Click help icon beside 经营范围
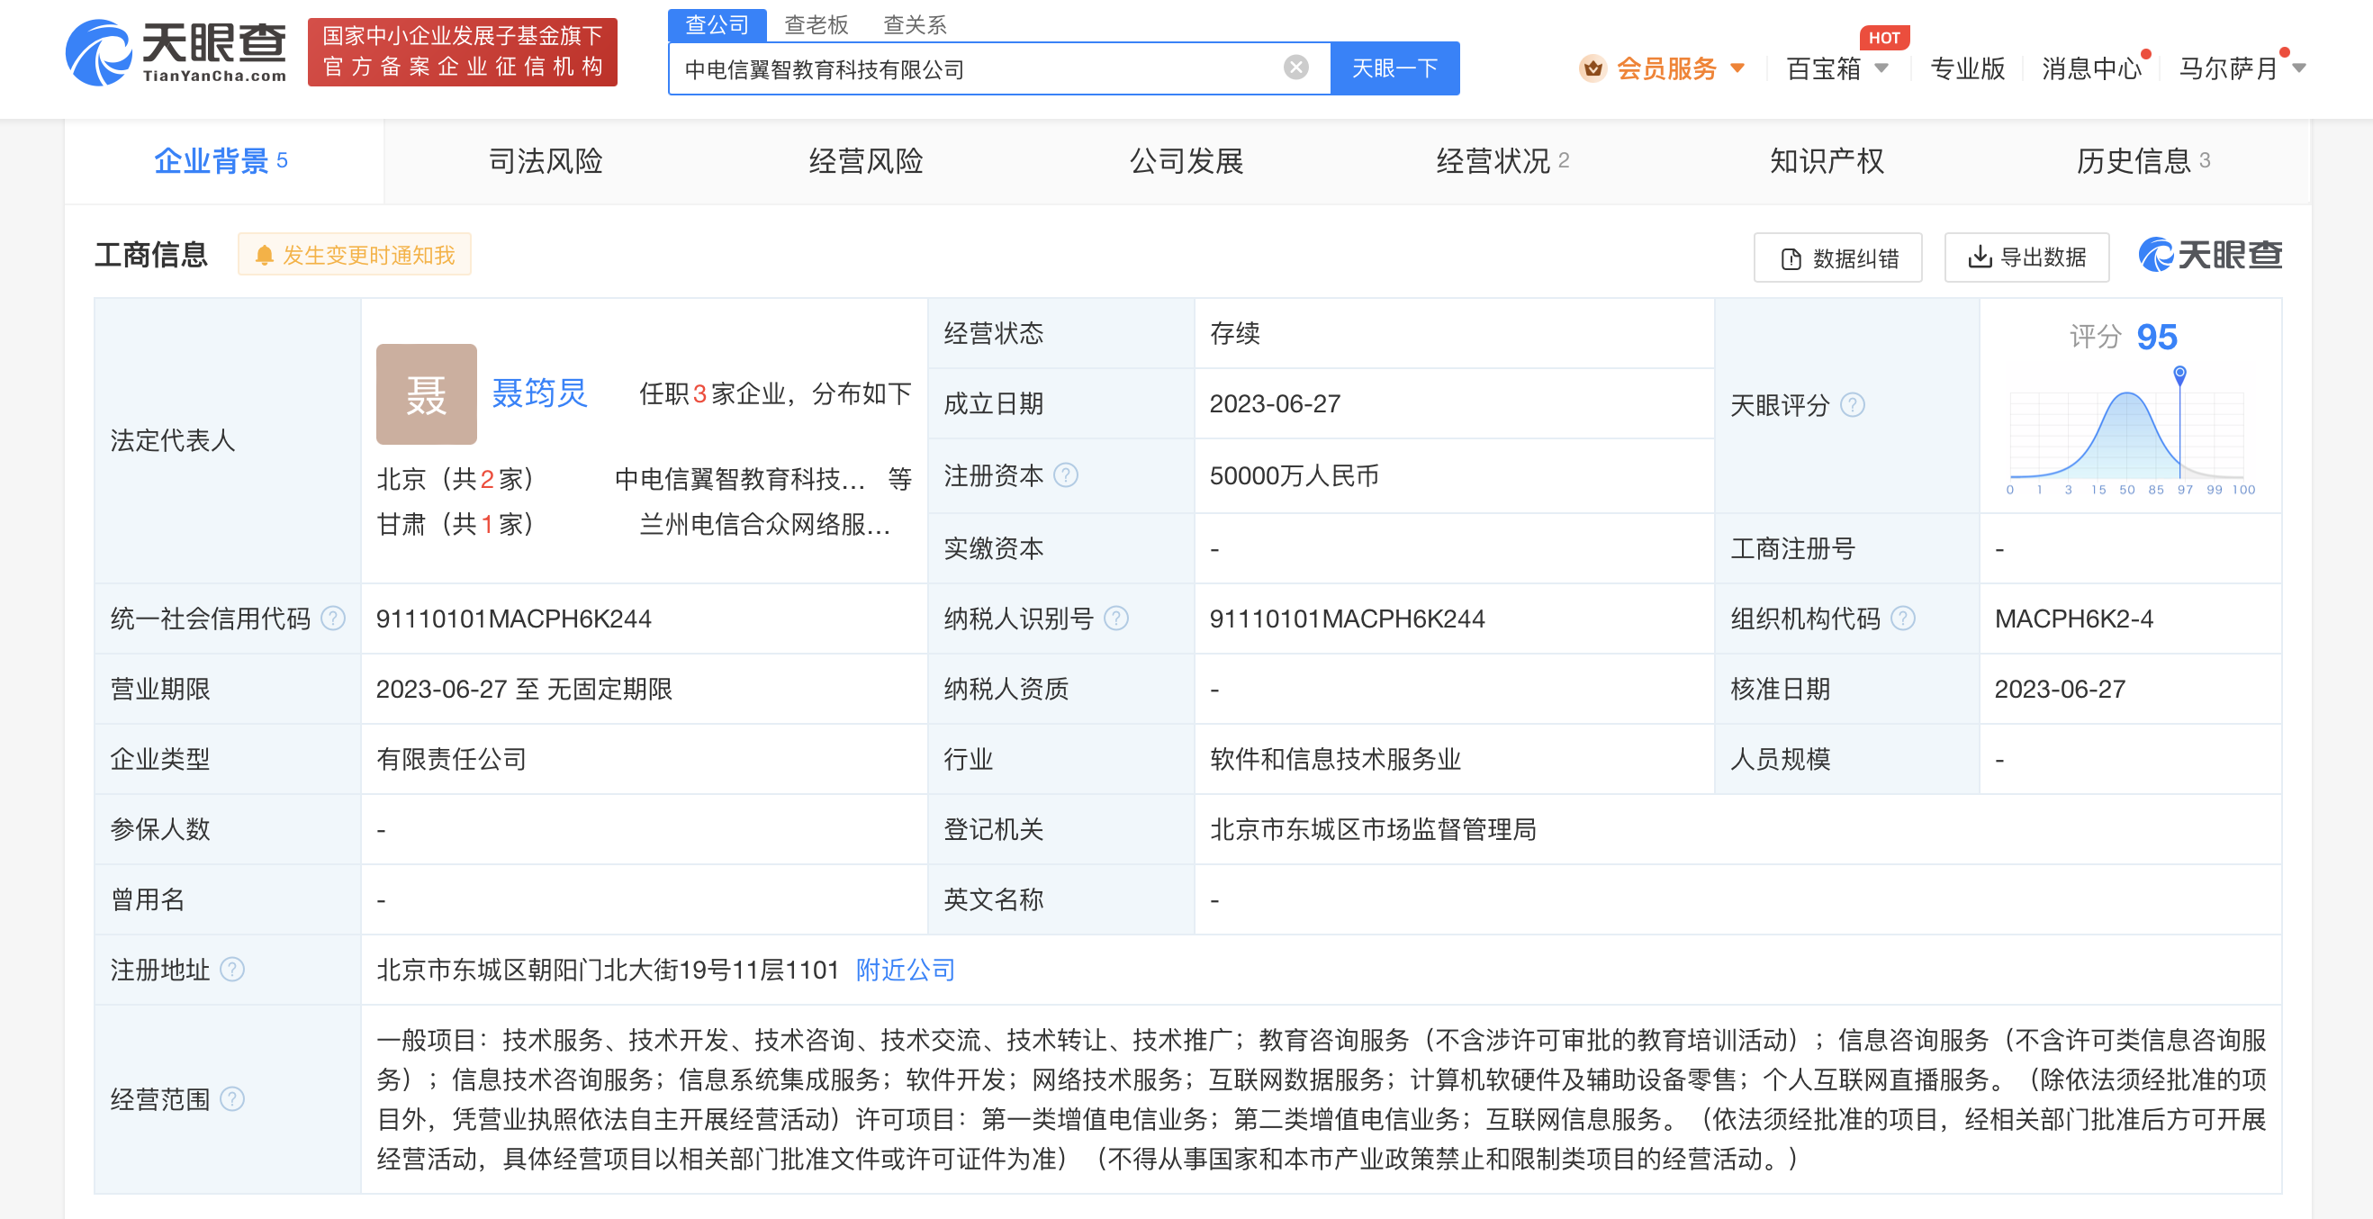The width and height of the screenshot is (2373, 1219). coord(232,1099)
